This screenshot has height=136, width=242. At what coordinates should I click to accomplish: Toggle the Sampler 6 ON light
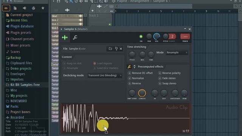click(x=141, y=37)
